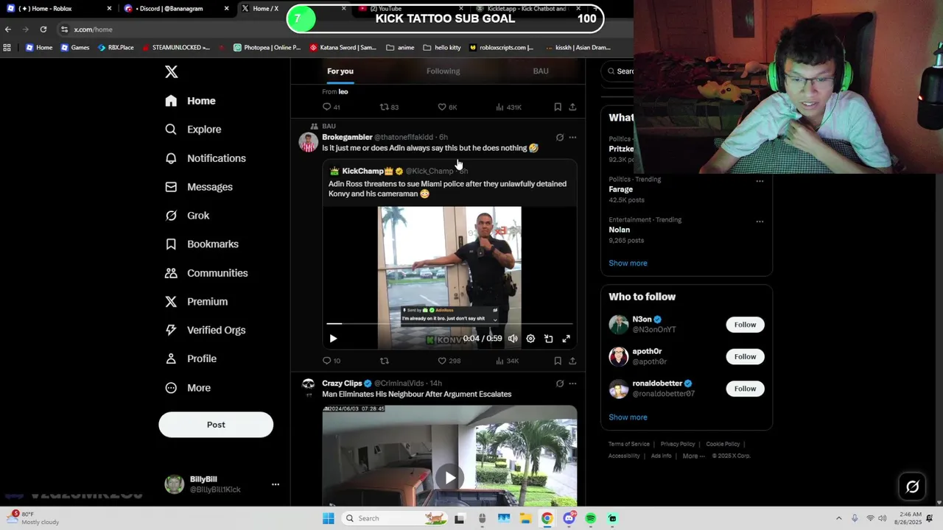
Task: Open Windows Start menu
Action: (x=329, y=518)
